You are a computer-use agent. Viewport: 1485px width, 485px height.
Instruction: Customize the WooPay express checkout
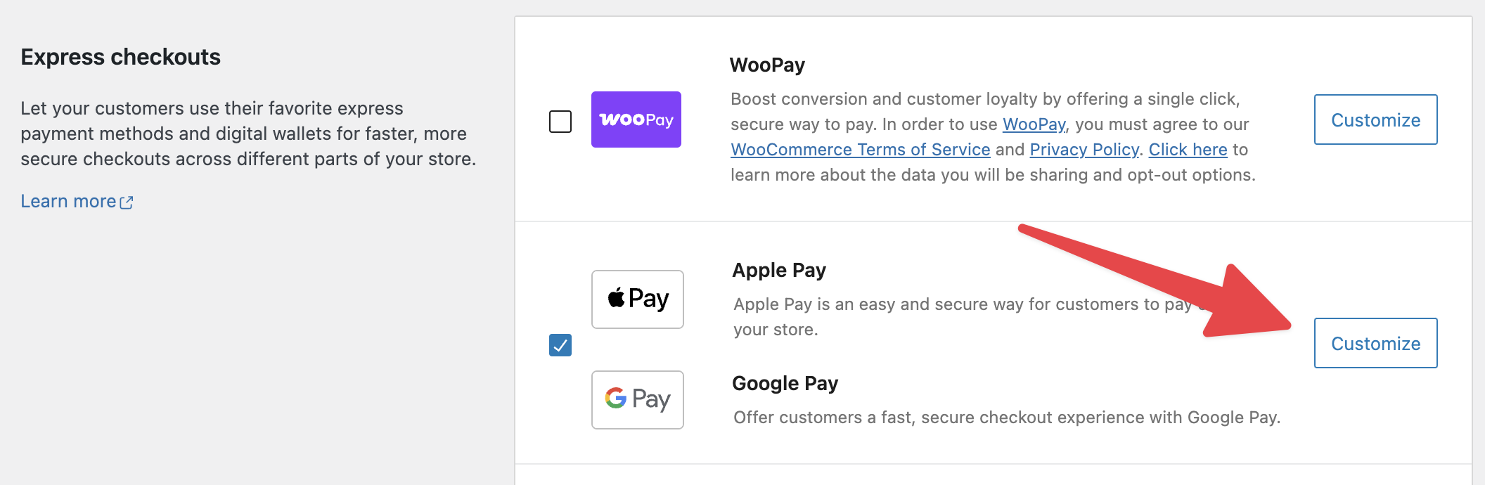1376,119
